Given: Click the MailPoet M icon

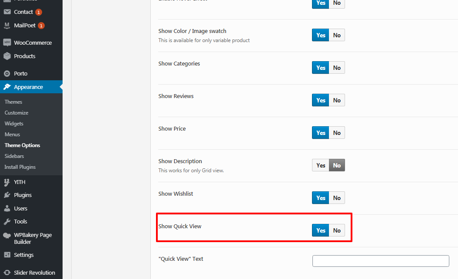Looking at the screenshot, I should 7,25.
